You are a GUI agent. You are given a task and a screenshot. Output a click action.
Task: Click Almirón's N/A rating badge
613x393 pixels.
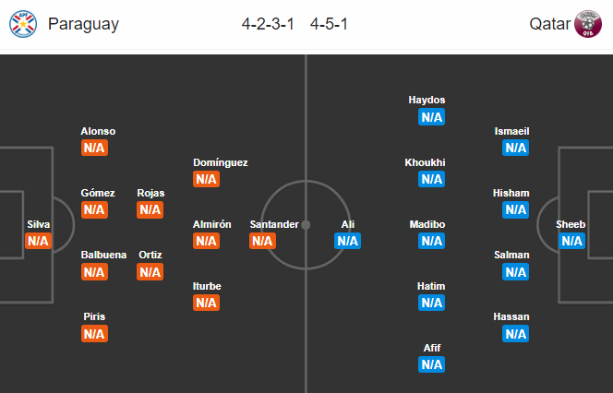(x=207, y=241)
